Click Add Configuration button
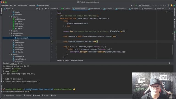Image resolution: width=176 pixels, height=99 pixels. tap(144, 5)
